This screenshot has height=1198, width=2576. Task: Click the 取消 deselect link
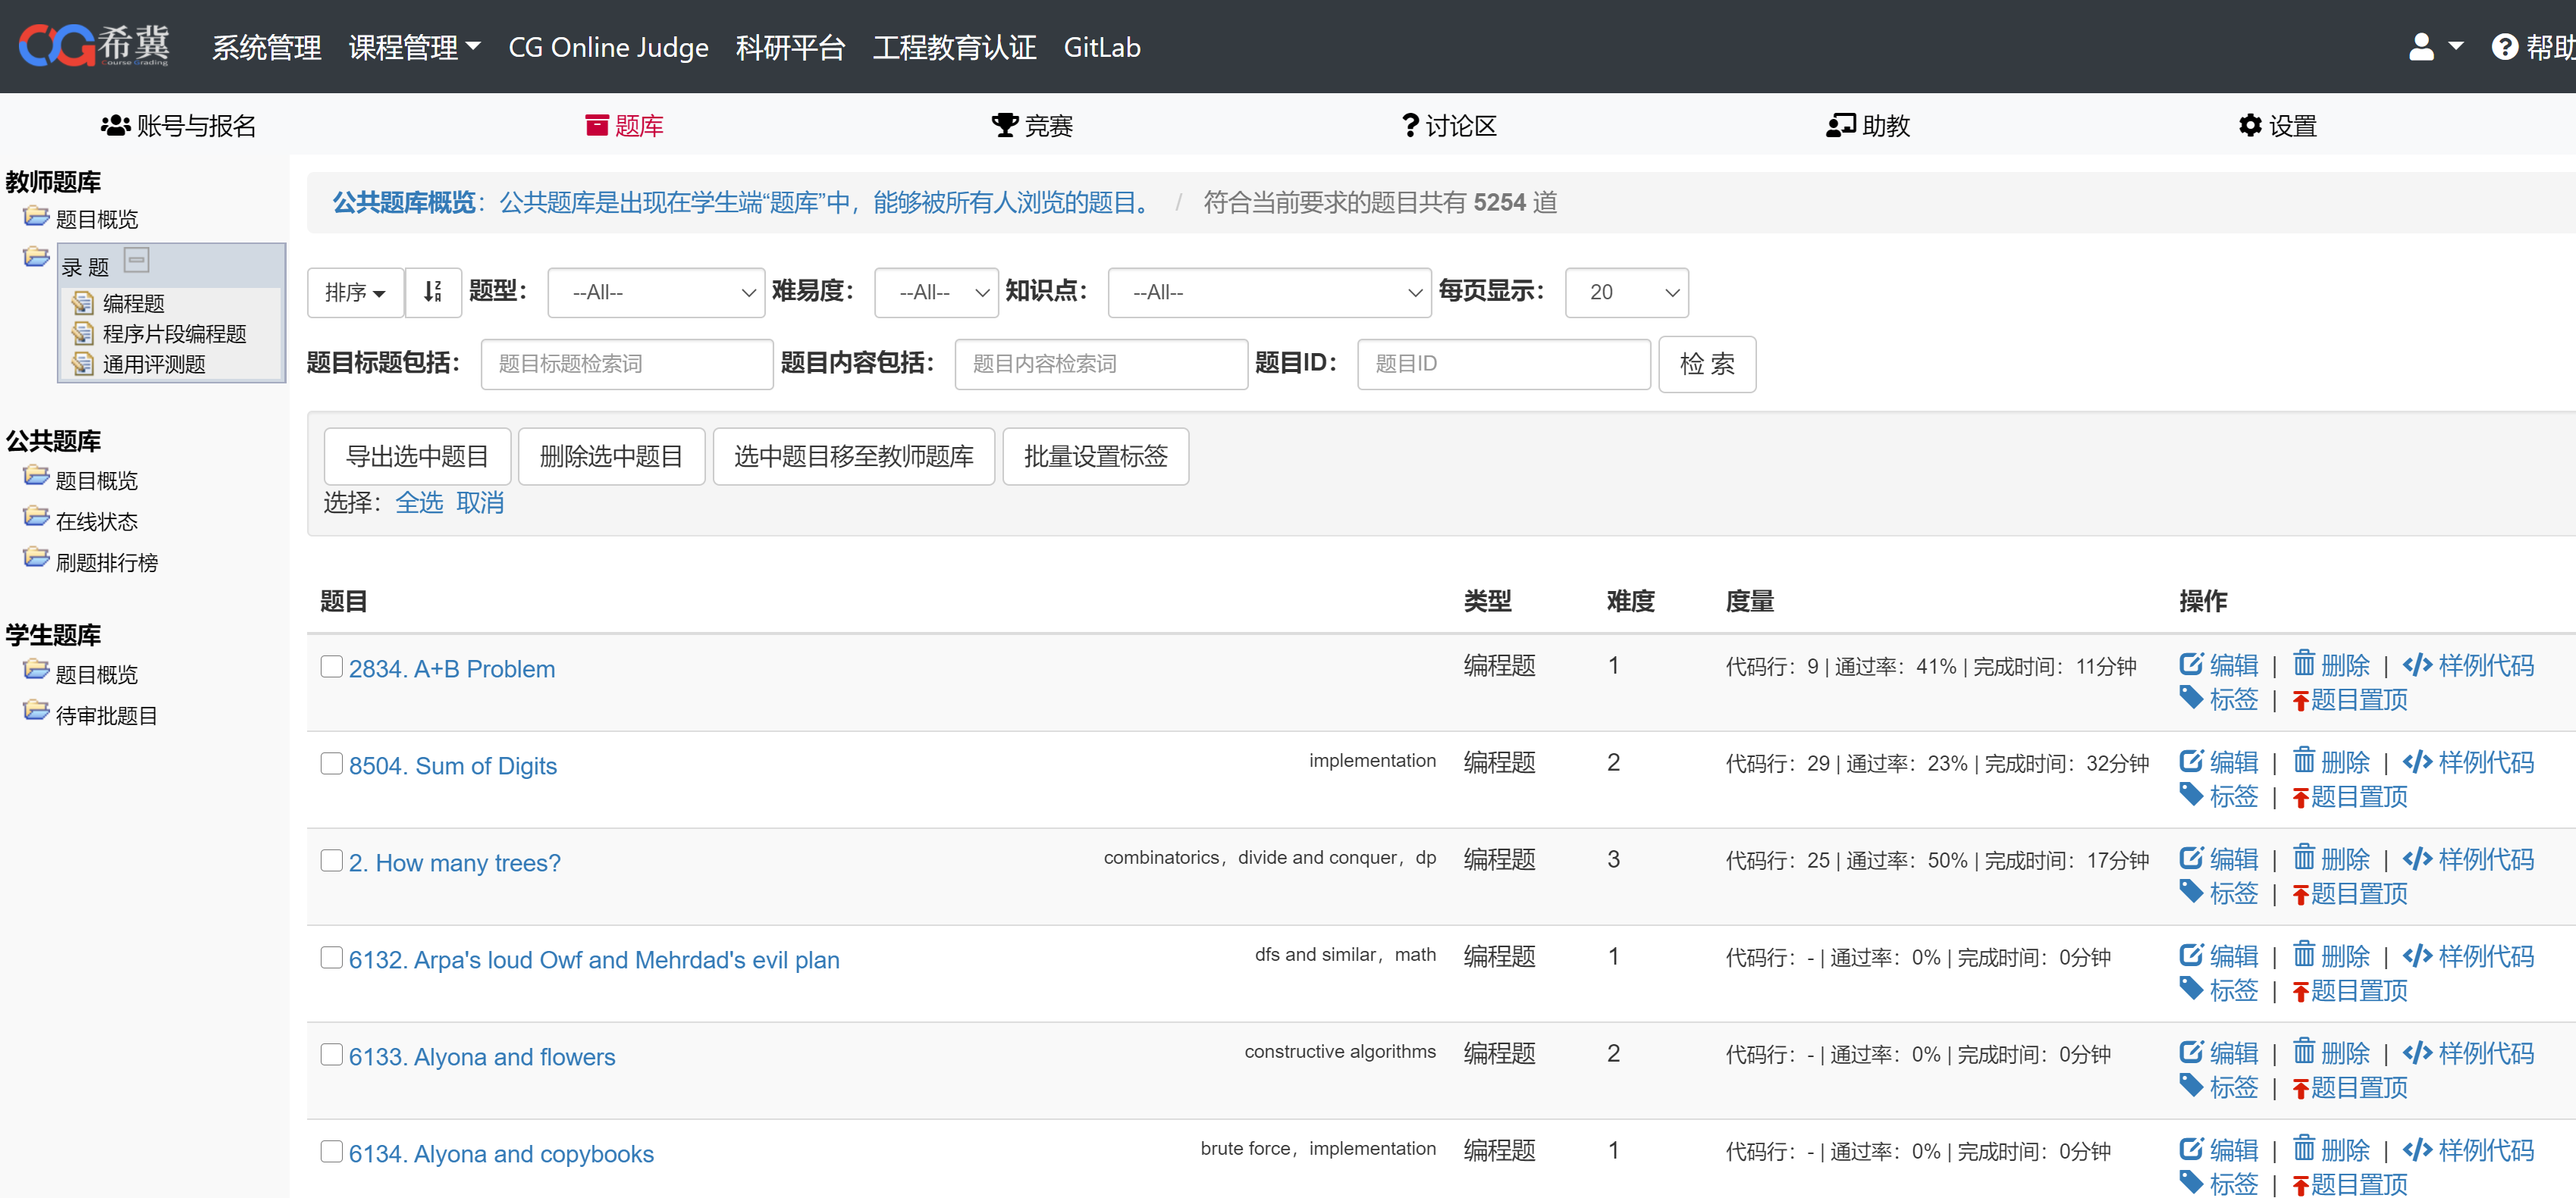[480, 502]
